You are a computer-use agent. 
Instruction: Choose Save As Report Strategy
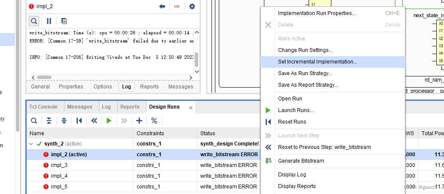point(333,85)
